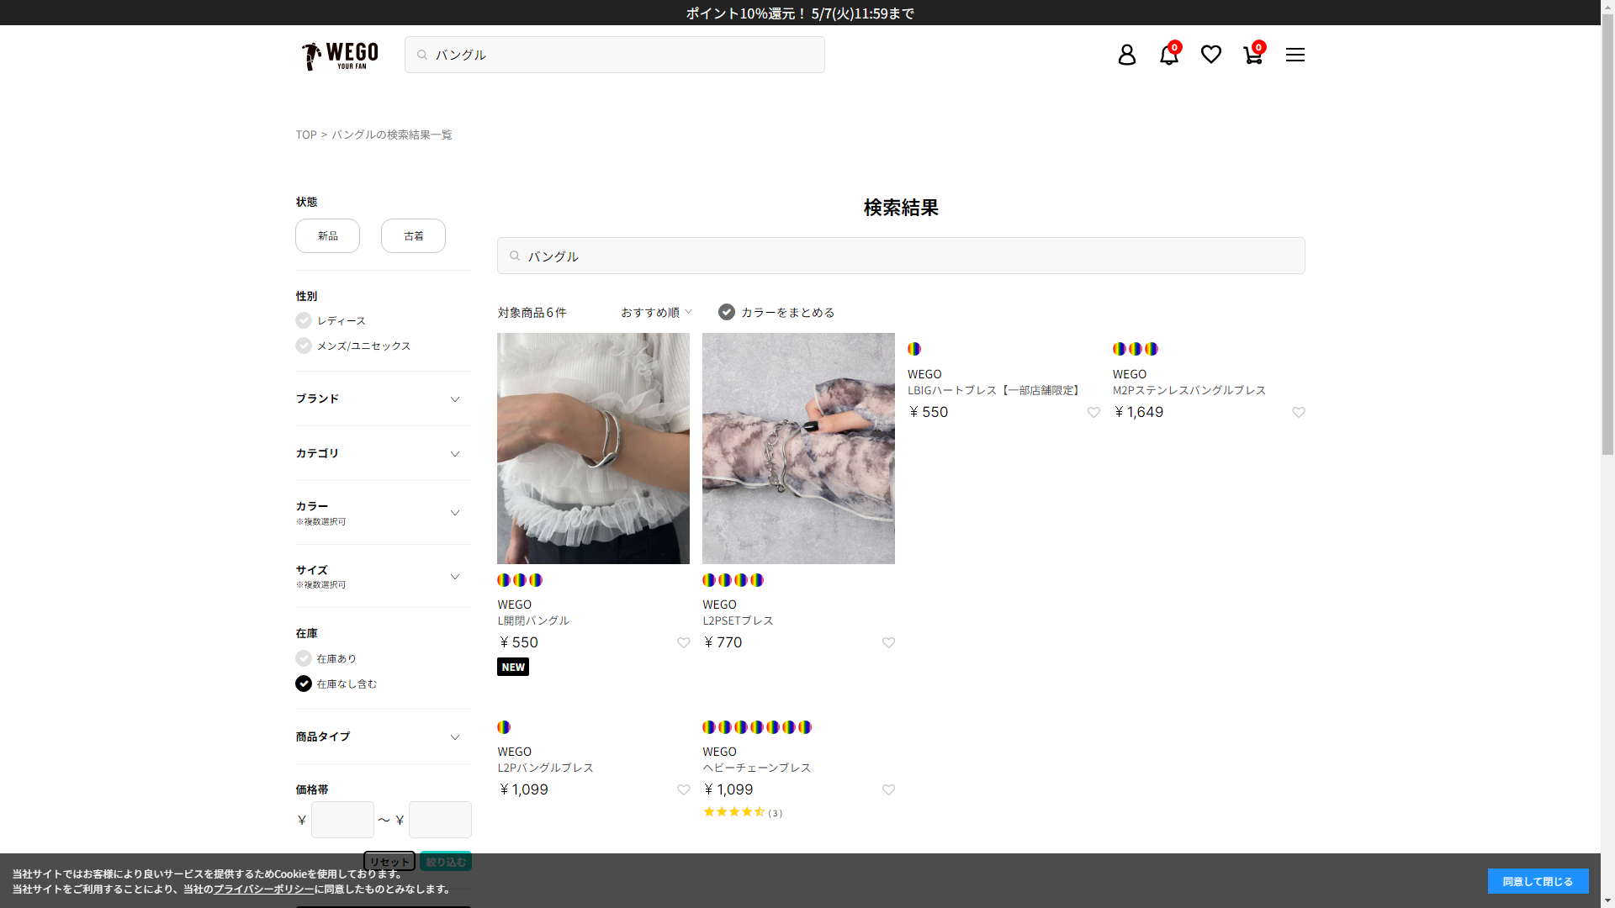Open favorites heart icon in header
This screenshot has width=1615, height=908.
(x=1210, y=55)
